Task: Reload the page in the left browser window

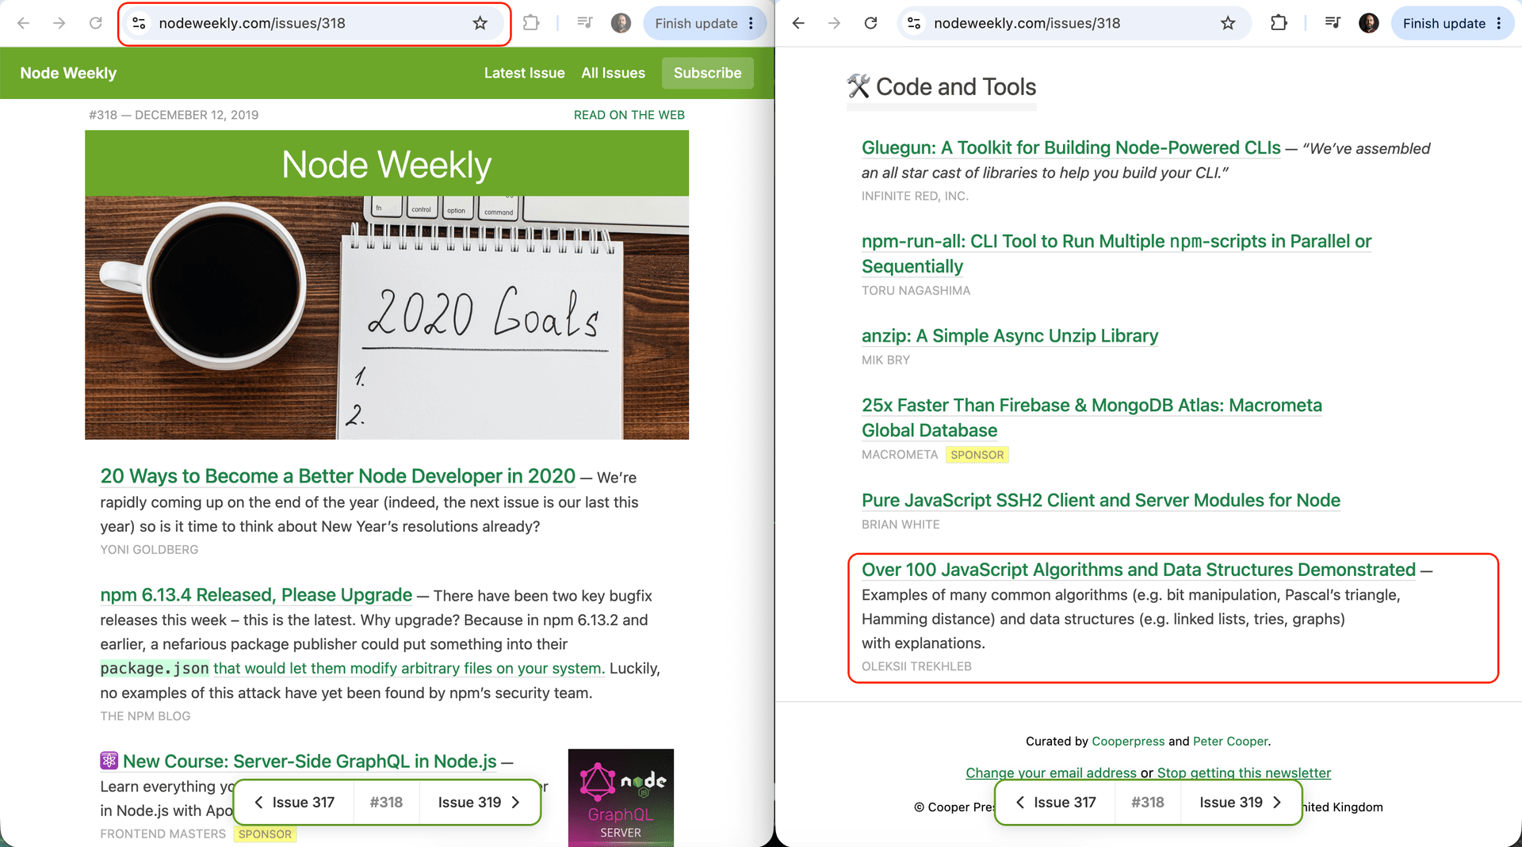Action: [x=96, y=23]
